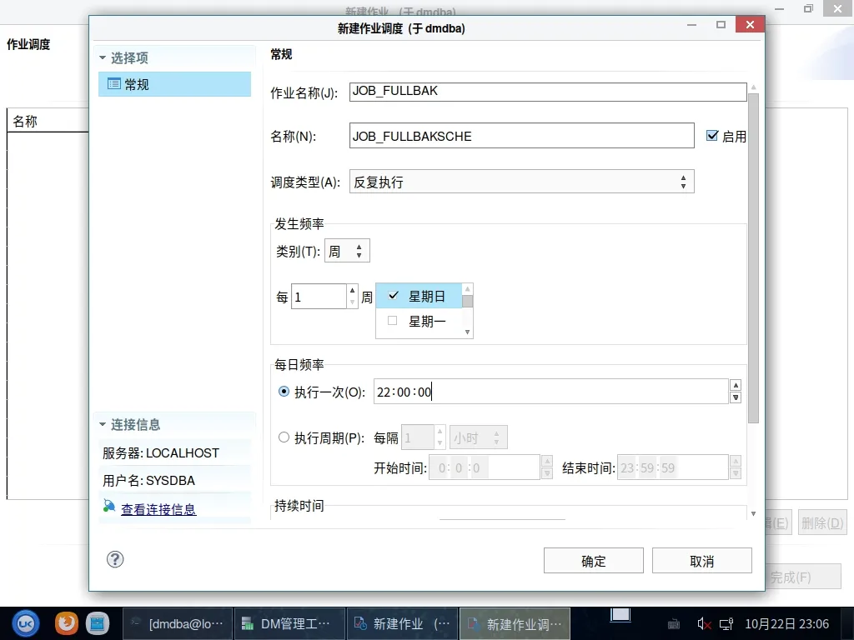The image size is (854, 640).
Task: Open the 类别 frequency dropdown
Action: point(347,251)
